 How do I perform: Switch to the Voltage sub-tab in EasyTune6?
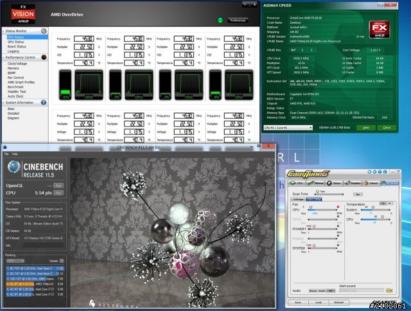click(298, 199)
